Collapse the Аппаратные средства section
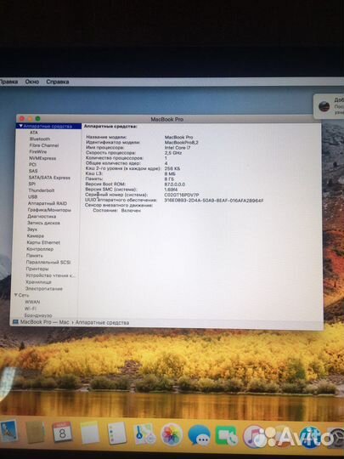The height and width of the screenshot is (459, 344). point(20,126)
